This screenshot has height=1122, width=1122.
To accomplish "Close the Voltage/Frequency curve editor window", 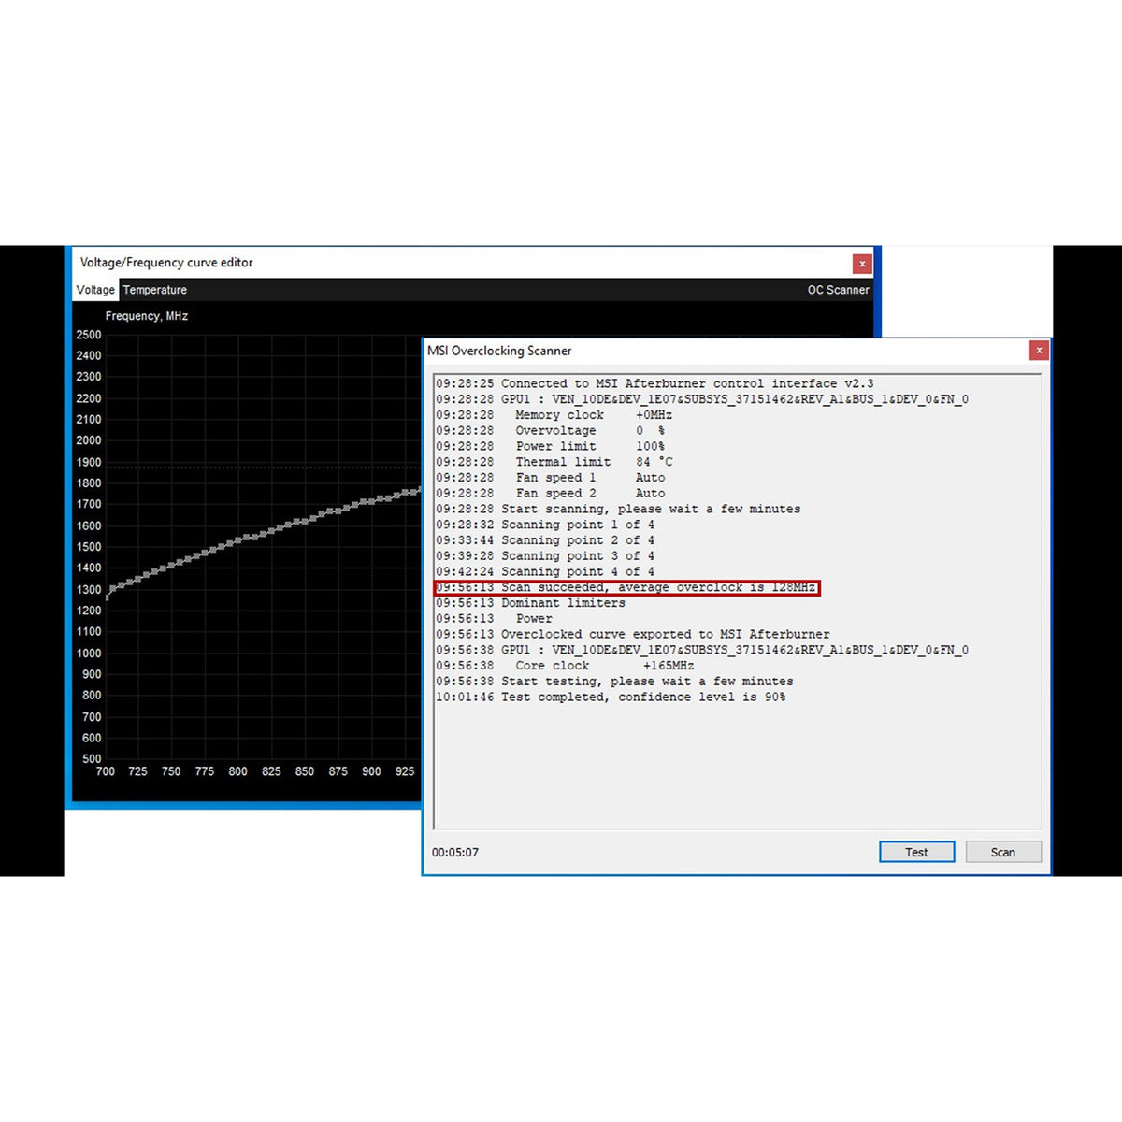I will (862, 264).
